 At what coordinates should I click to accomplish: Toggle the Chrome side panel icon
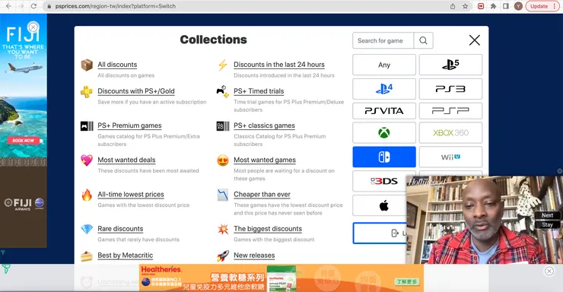pos(505,6)
